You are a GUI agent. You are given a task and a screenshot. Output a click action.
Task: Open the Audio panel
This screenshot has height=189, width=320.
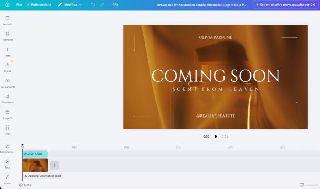coord(7,180)
